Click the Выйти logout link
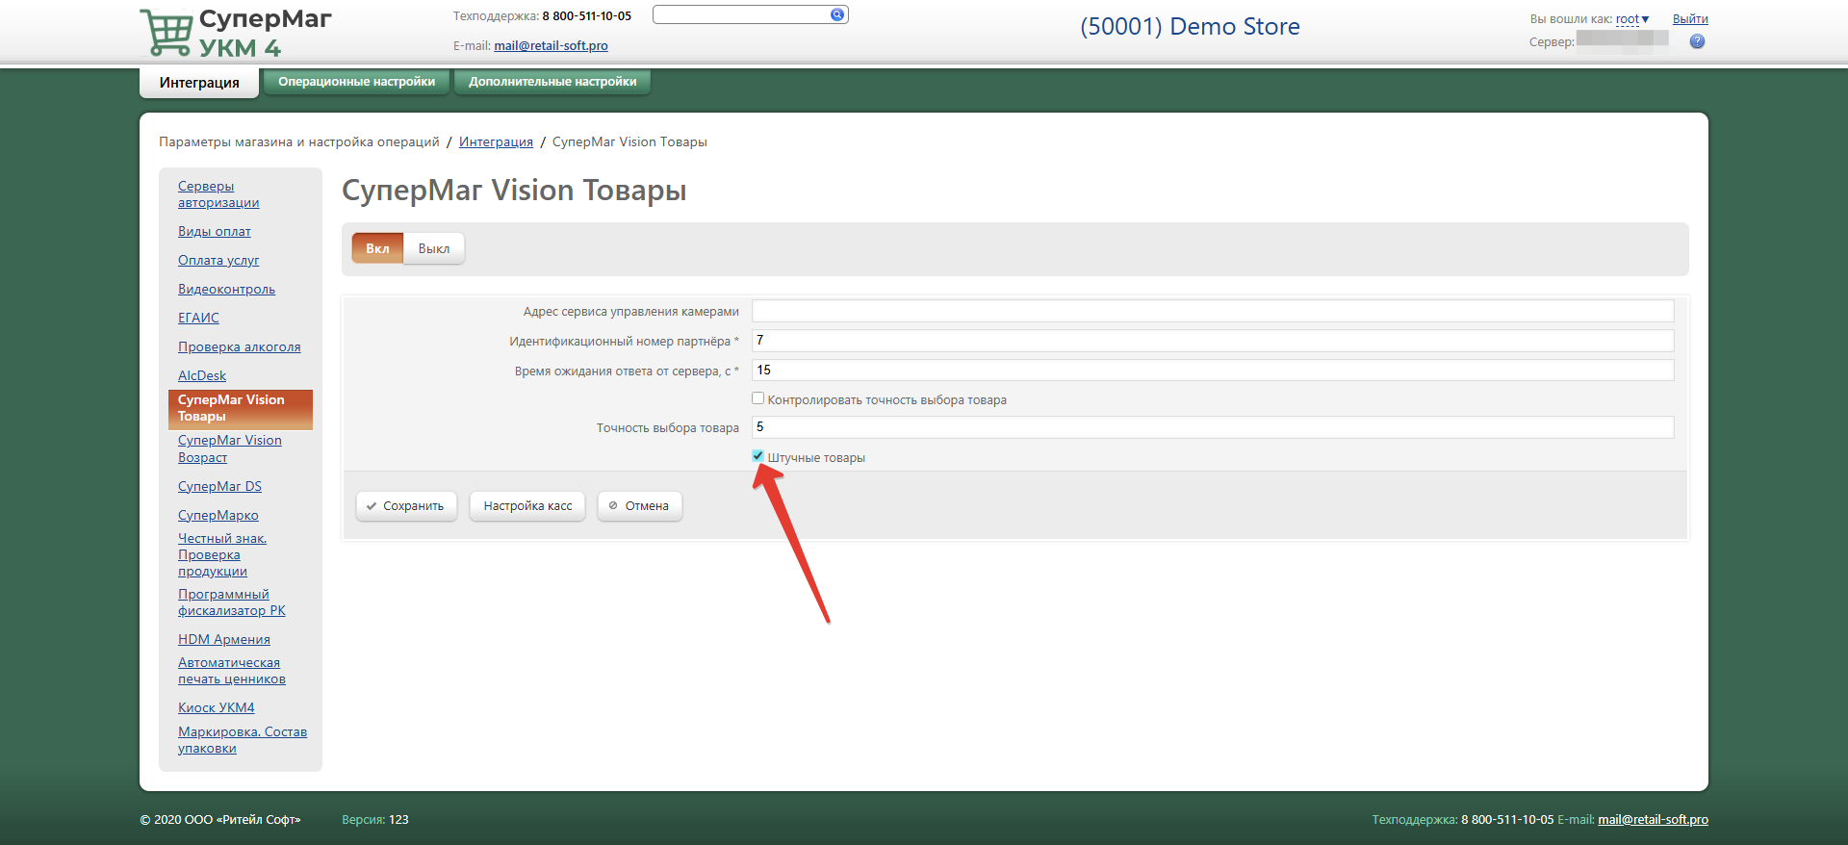 point(1690,19)
